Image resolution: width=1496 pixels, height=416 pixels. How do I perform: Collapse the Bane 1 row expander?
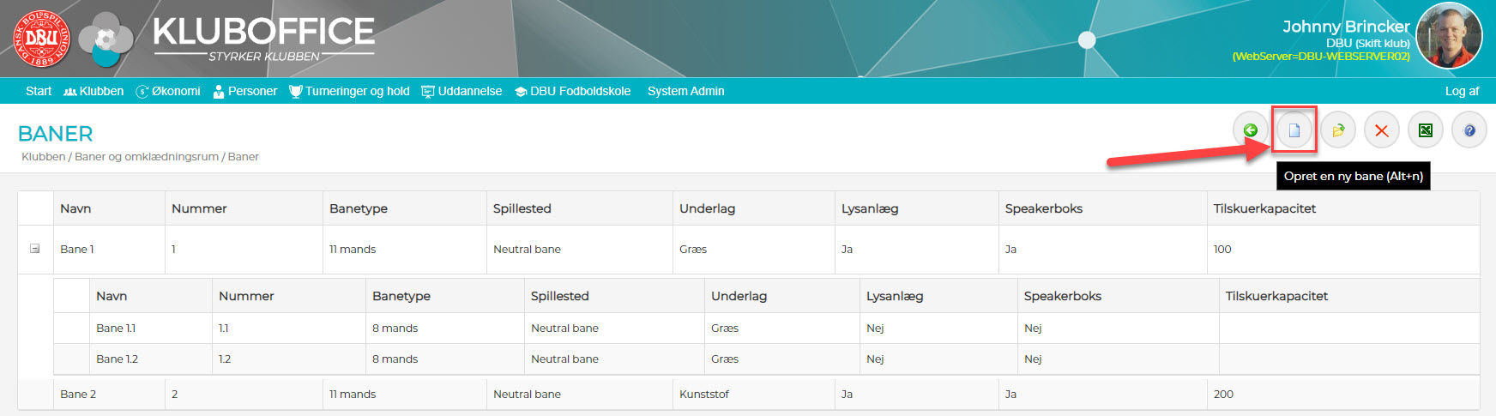35,249
